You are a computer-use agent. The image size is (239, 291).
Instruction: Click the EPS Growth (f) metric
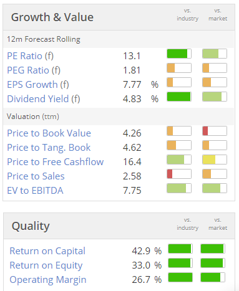38,85
